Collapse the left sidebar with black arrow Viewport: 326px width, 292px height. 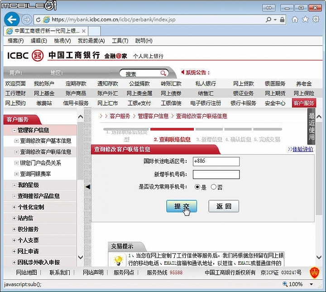88,187
